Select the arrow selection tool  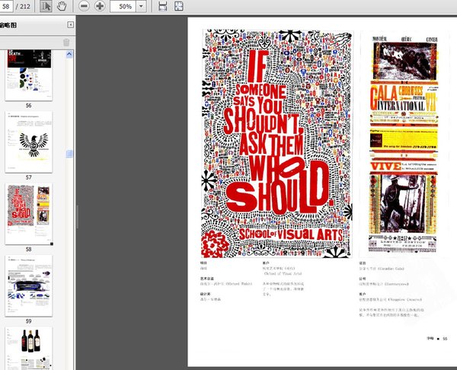pyautogui.click(x=46, y=6)
